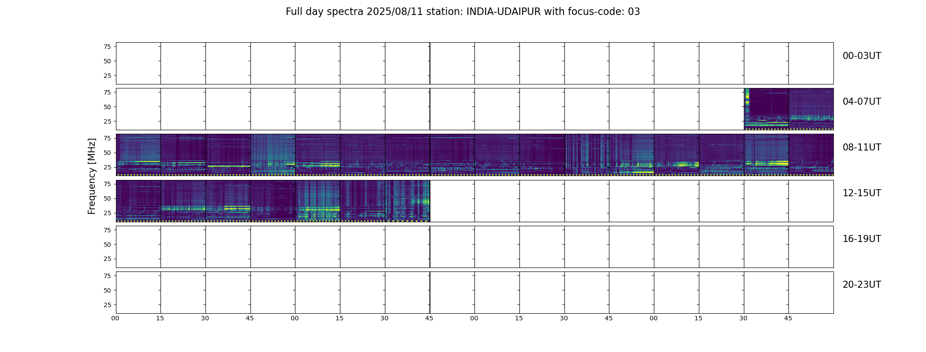Click the '04-07UT' row label

pos(862,102)
